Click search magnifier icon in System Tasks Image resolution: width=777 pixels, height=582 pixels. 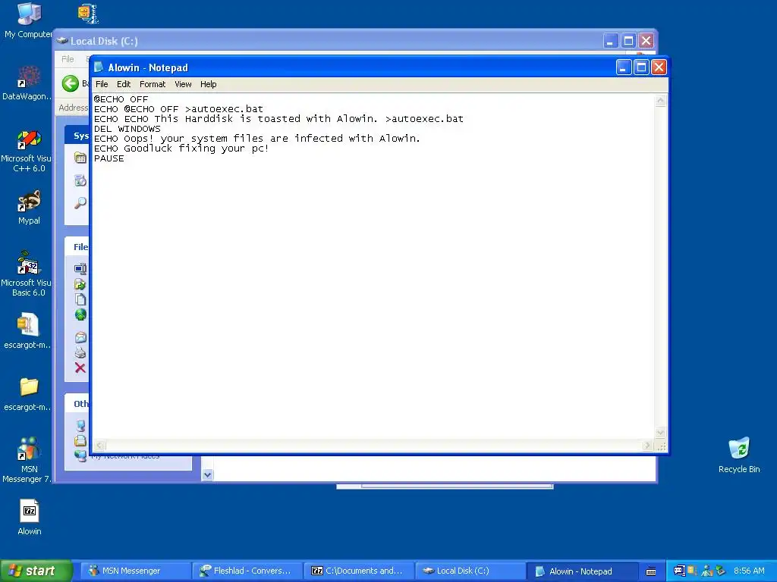click(80, 203)
